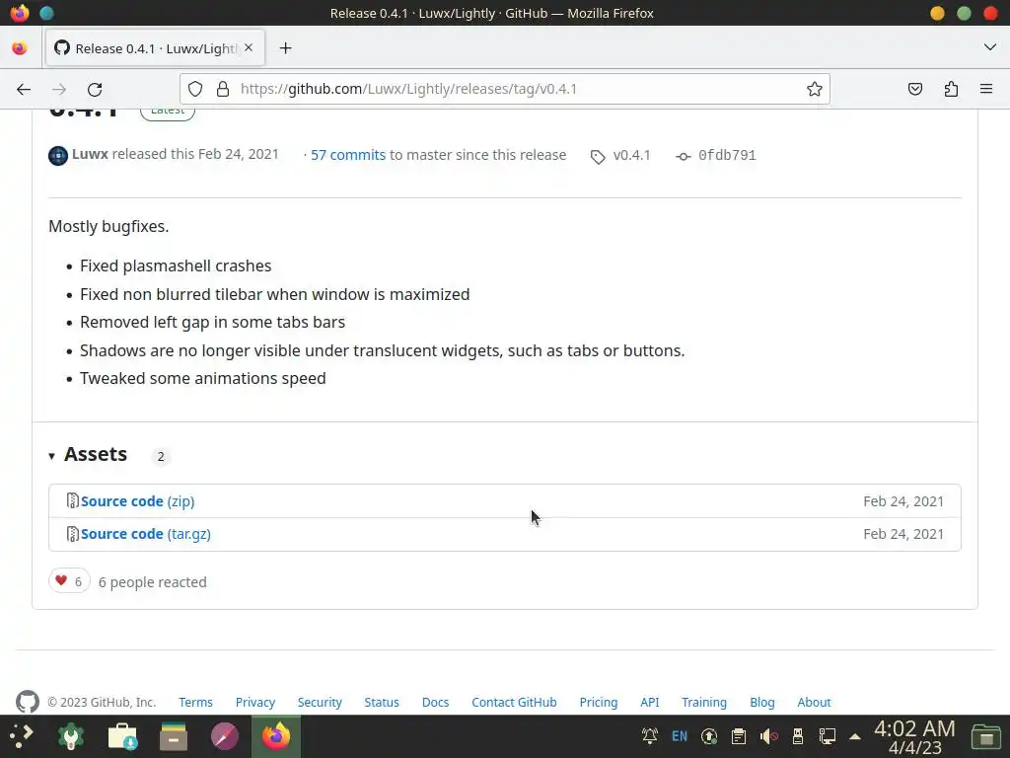This screenshot has height=758, width=1010.
Task: Click the red window close button
Action: [990, 13]
